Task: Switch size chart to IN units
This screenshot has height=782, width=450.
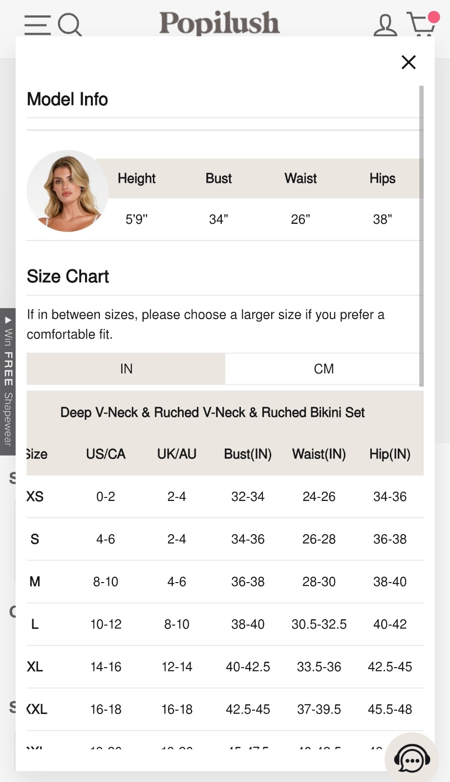Action: 126,369
